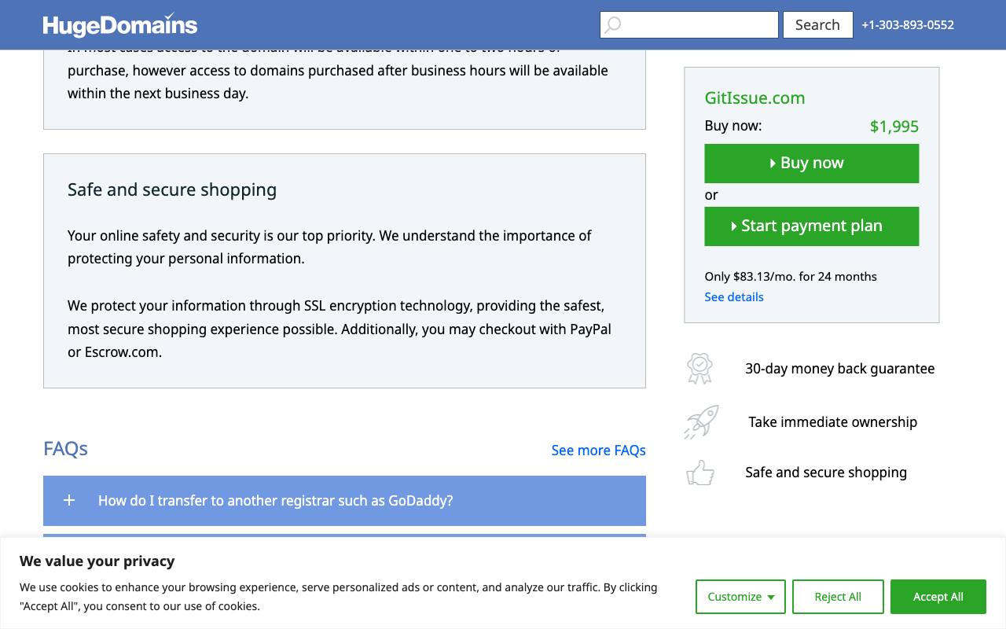Start the payment plan
The width and height of the screenshot is (1006, 629).
812,226
